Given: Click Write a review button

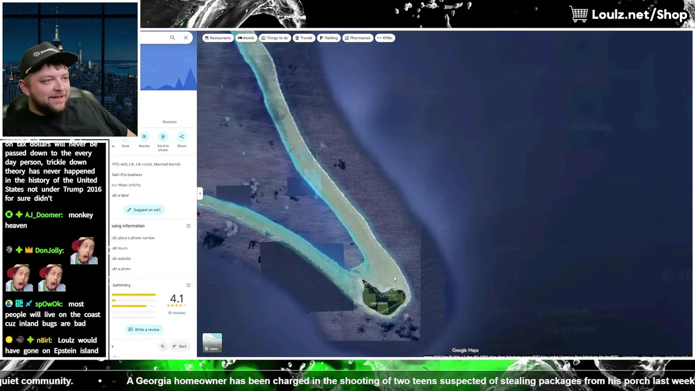Looking at the screenshot, I should (143, 330).
